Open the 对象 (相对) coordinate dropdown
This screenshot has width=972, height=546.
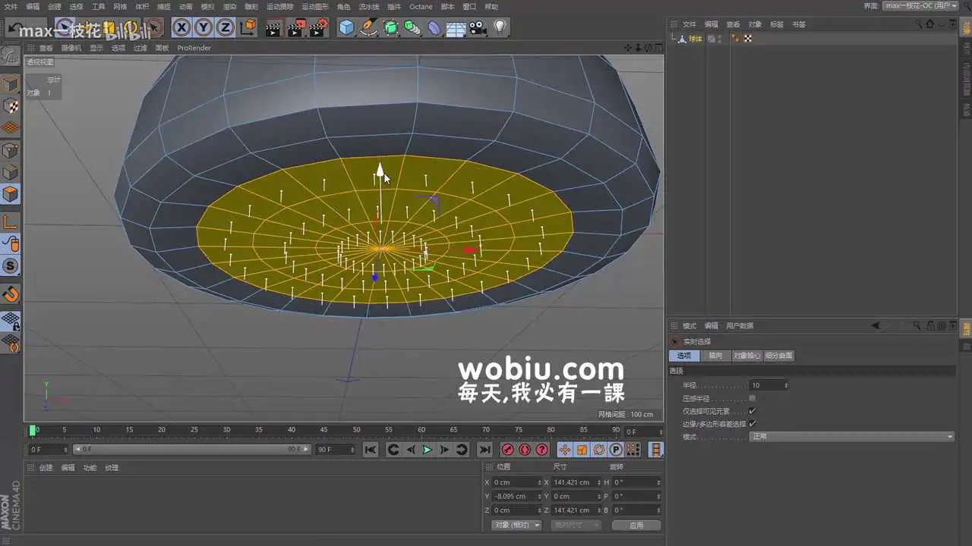pos(516,525)
